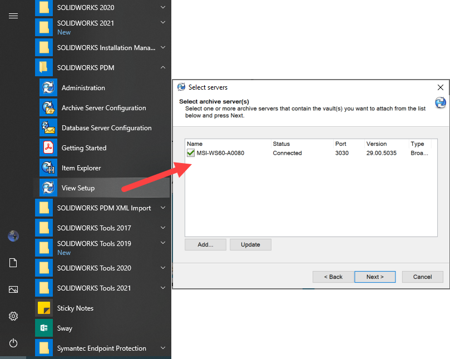Expand SOLIDWORKS Tools 2017 folder
The height and width of the screenshot is (359, 450).
pos(162,228)
